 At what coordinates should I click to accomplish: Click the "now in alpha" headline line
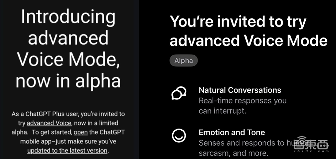[x=68, y=81]
